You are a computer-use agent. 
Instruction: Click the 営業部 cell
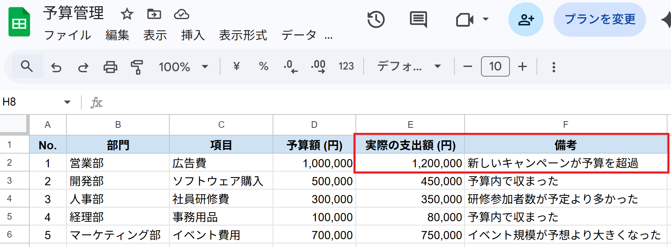tap(118, 163)
